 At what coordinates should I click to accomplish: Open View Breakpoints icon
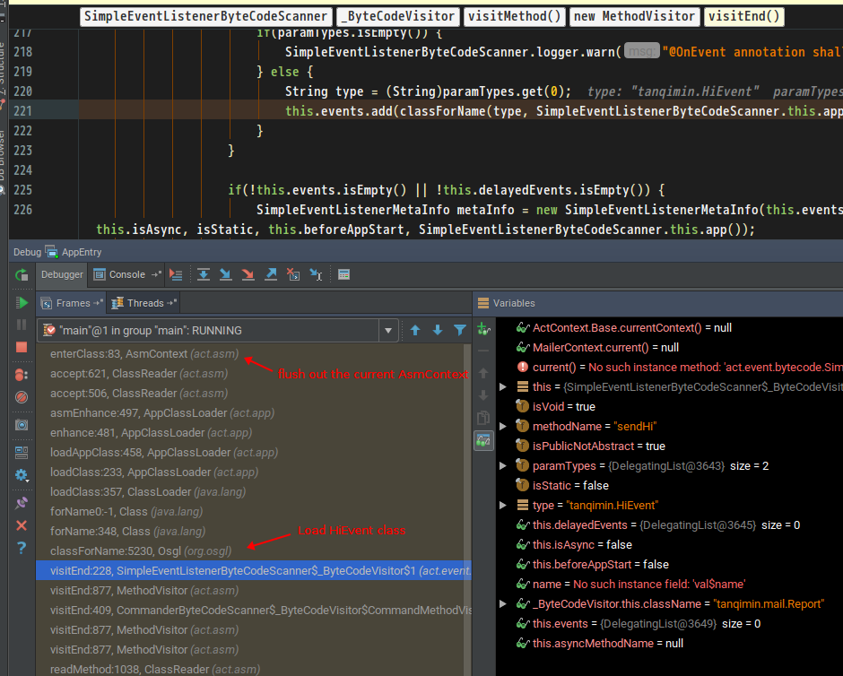(x=22, y=375)
